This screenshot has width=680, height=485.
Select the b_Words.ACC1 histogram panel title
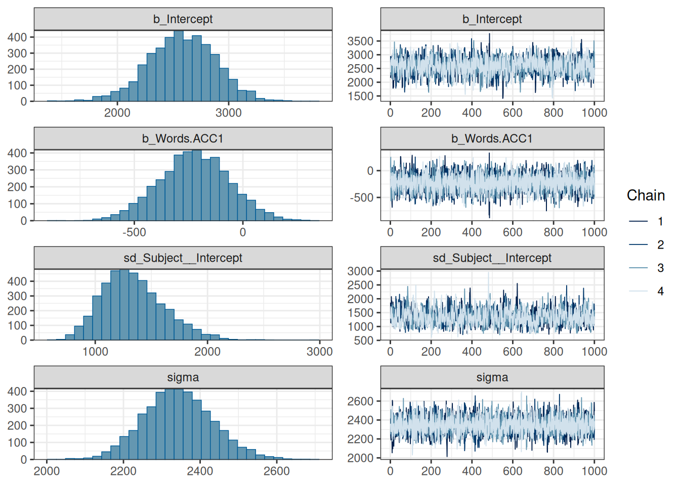click(x=183, y=138)
